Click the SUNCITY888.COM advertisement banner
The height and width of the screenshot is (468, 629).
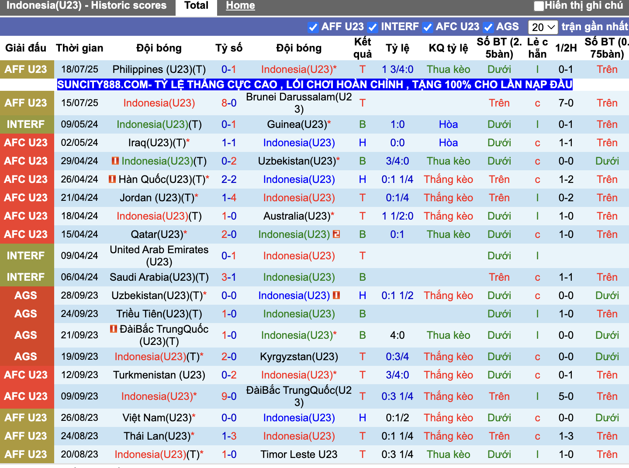click(x=314, y=84)
